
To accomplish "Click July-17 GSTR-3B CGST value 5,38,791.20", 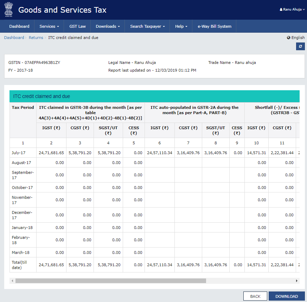I will point(80,153).
